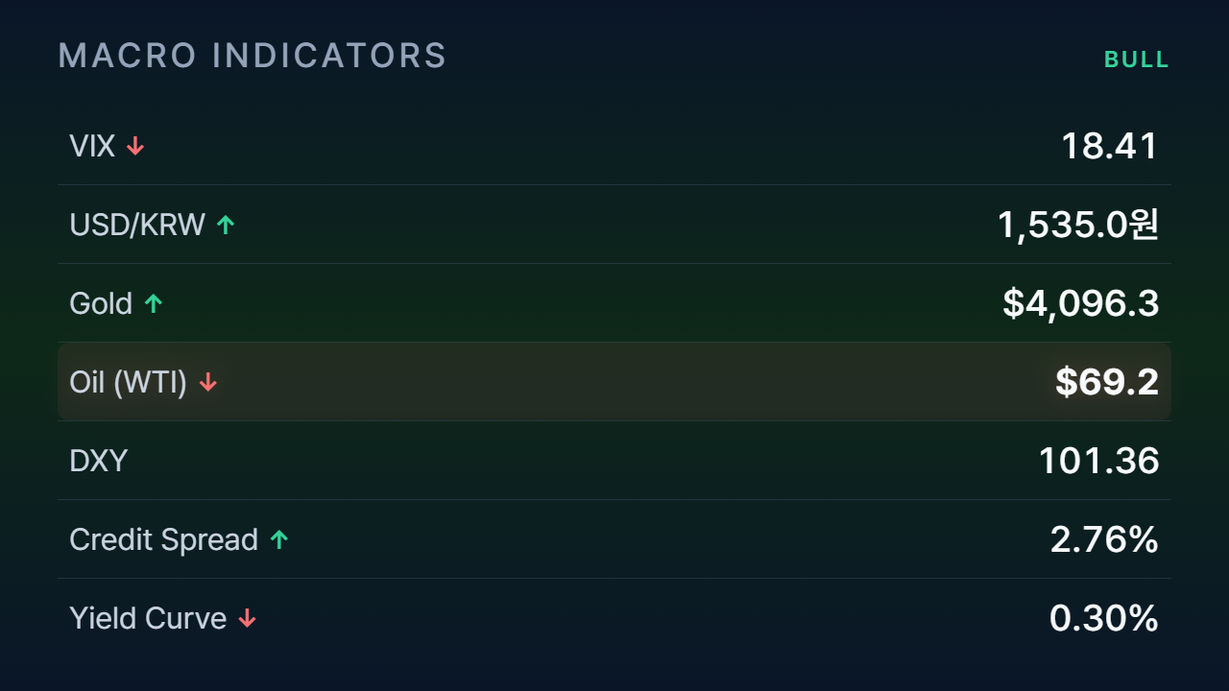Select the highlighted Oil (WTI) label

click(129, 382)
